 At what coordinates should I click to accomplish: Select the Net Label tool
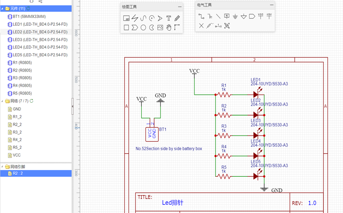coord(226,17)
